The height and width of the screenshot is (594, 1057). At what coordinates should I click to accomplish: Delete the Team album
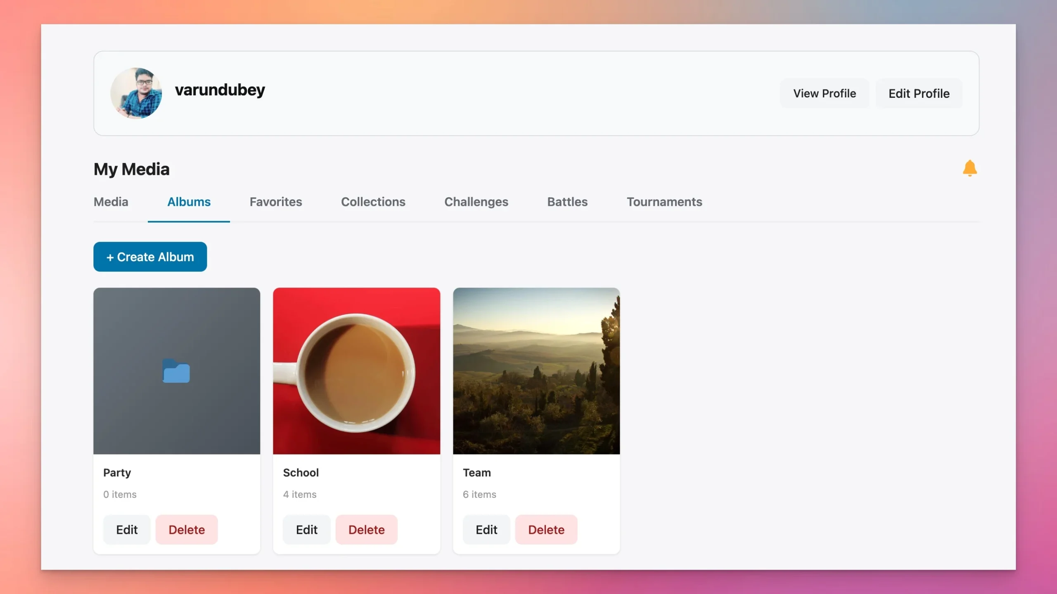point(546,529)
